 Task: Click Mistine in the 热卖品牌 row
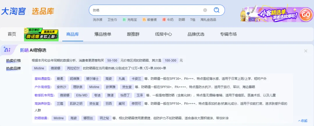tap(39, 68)
